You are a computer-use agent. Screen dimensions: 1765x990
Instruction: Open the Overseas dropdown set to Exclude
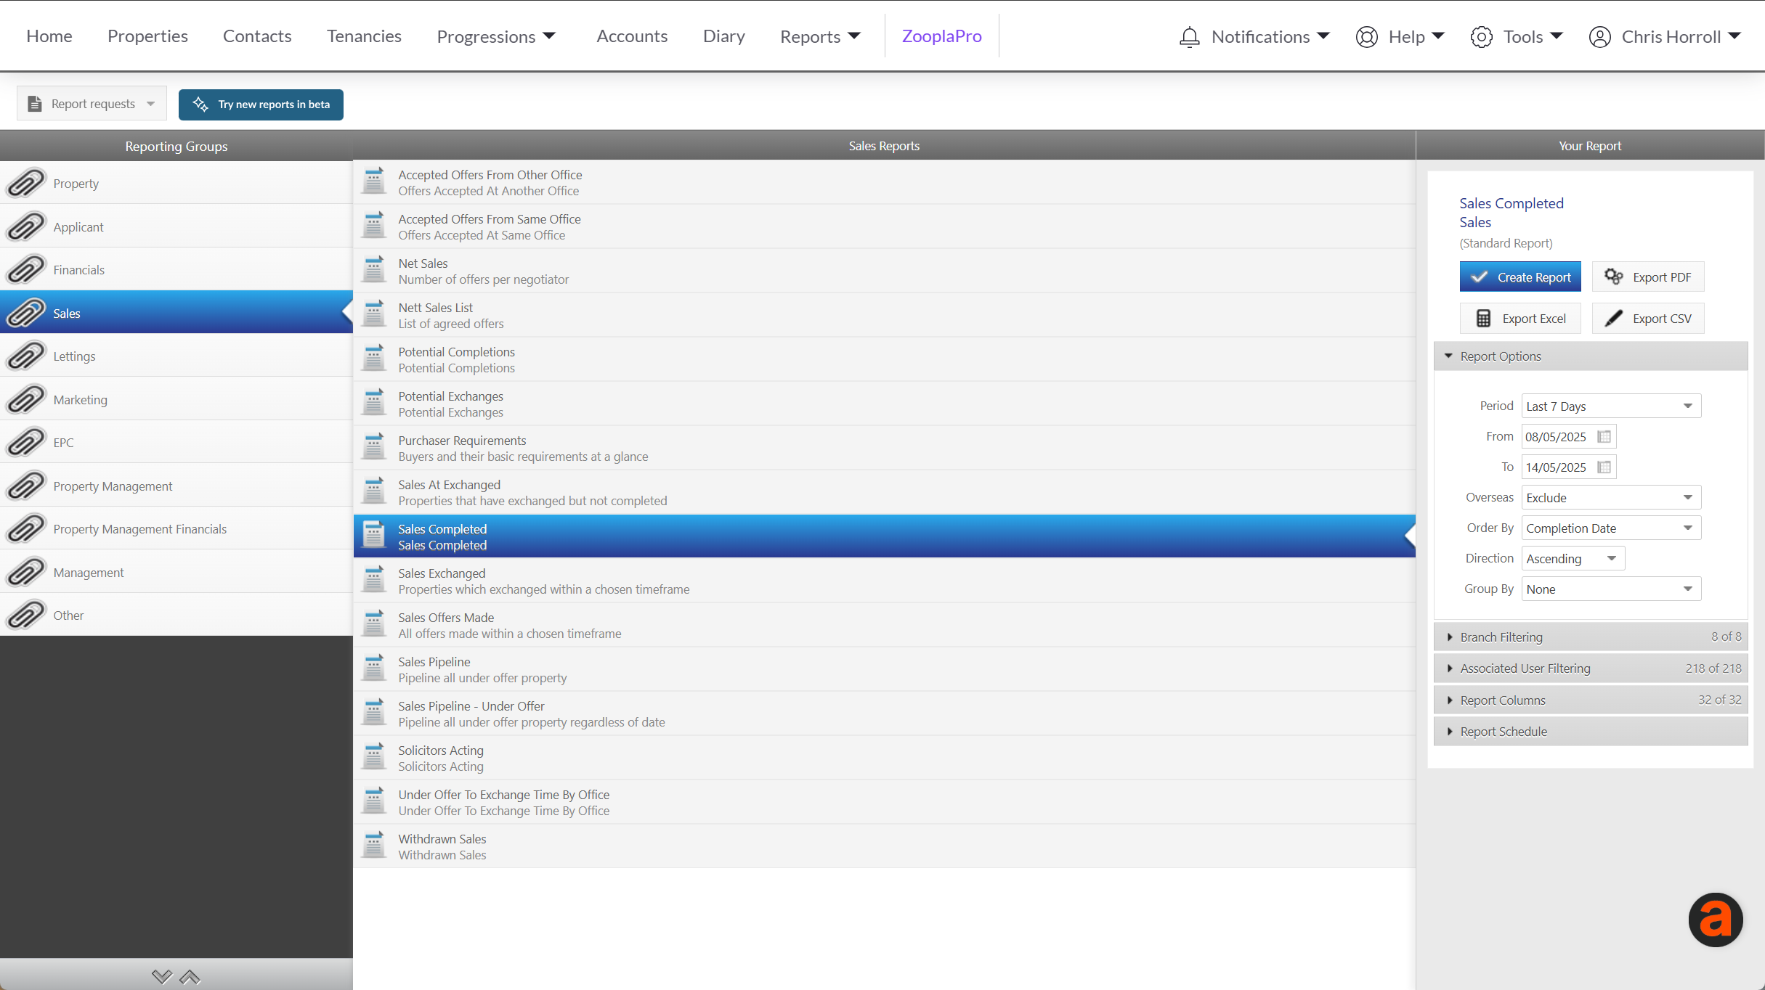coord(1611,497)
